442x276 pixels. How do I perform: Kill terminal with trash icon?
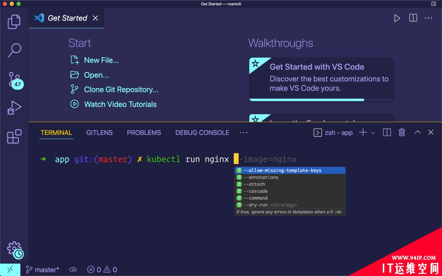tap(402, 132)
